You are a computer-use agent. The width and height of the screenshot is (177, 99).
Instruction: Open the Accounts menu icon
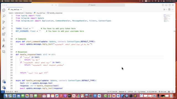(4, 81)
